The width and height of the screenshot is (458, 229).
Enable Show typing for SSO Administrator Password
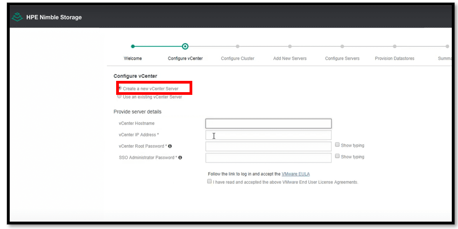pyautogui.click(x=337, y=156)
